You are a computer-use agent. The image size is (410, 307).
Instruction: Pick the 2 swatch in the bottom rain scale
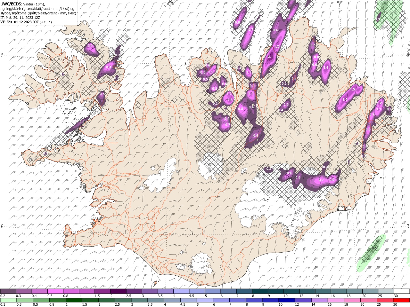(107, 300)
